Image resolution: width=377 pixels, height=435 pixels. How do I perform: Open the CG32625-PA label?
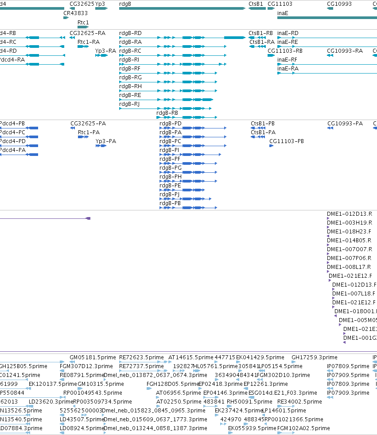click(88, 124)
